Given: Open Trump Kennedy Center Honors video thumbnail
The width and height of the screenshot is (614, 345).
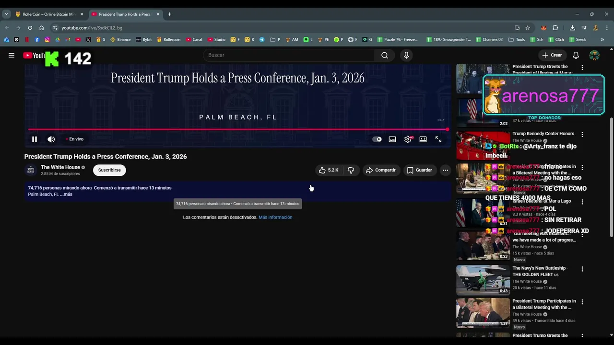Looking at the screenshot, I should pos(483,146).
